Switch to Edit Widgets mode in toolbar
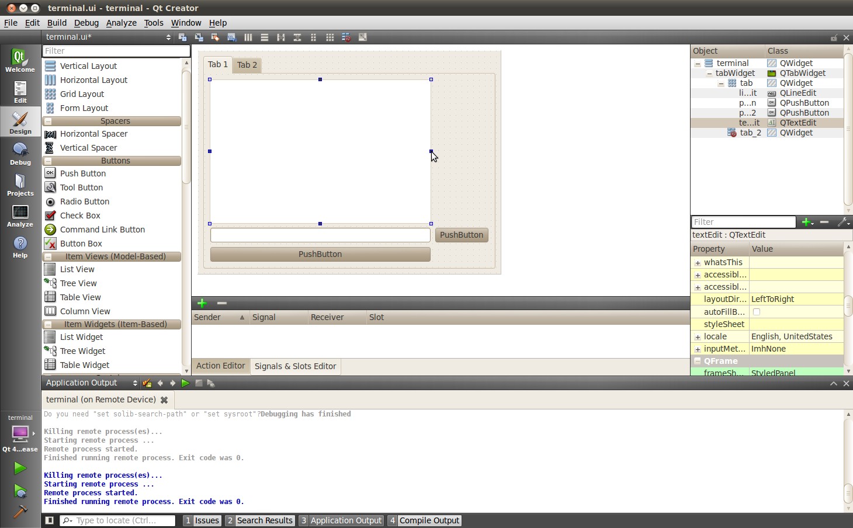The image size is (853, 528). coord(183,37)
